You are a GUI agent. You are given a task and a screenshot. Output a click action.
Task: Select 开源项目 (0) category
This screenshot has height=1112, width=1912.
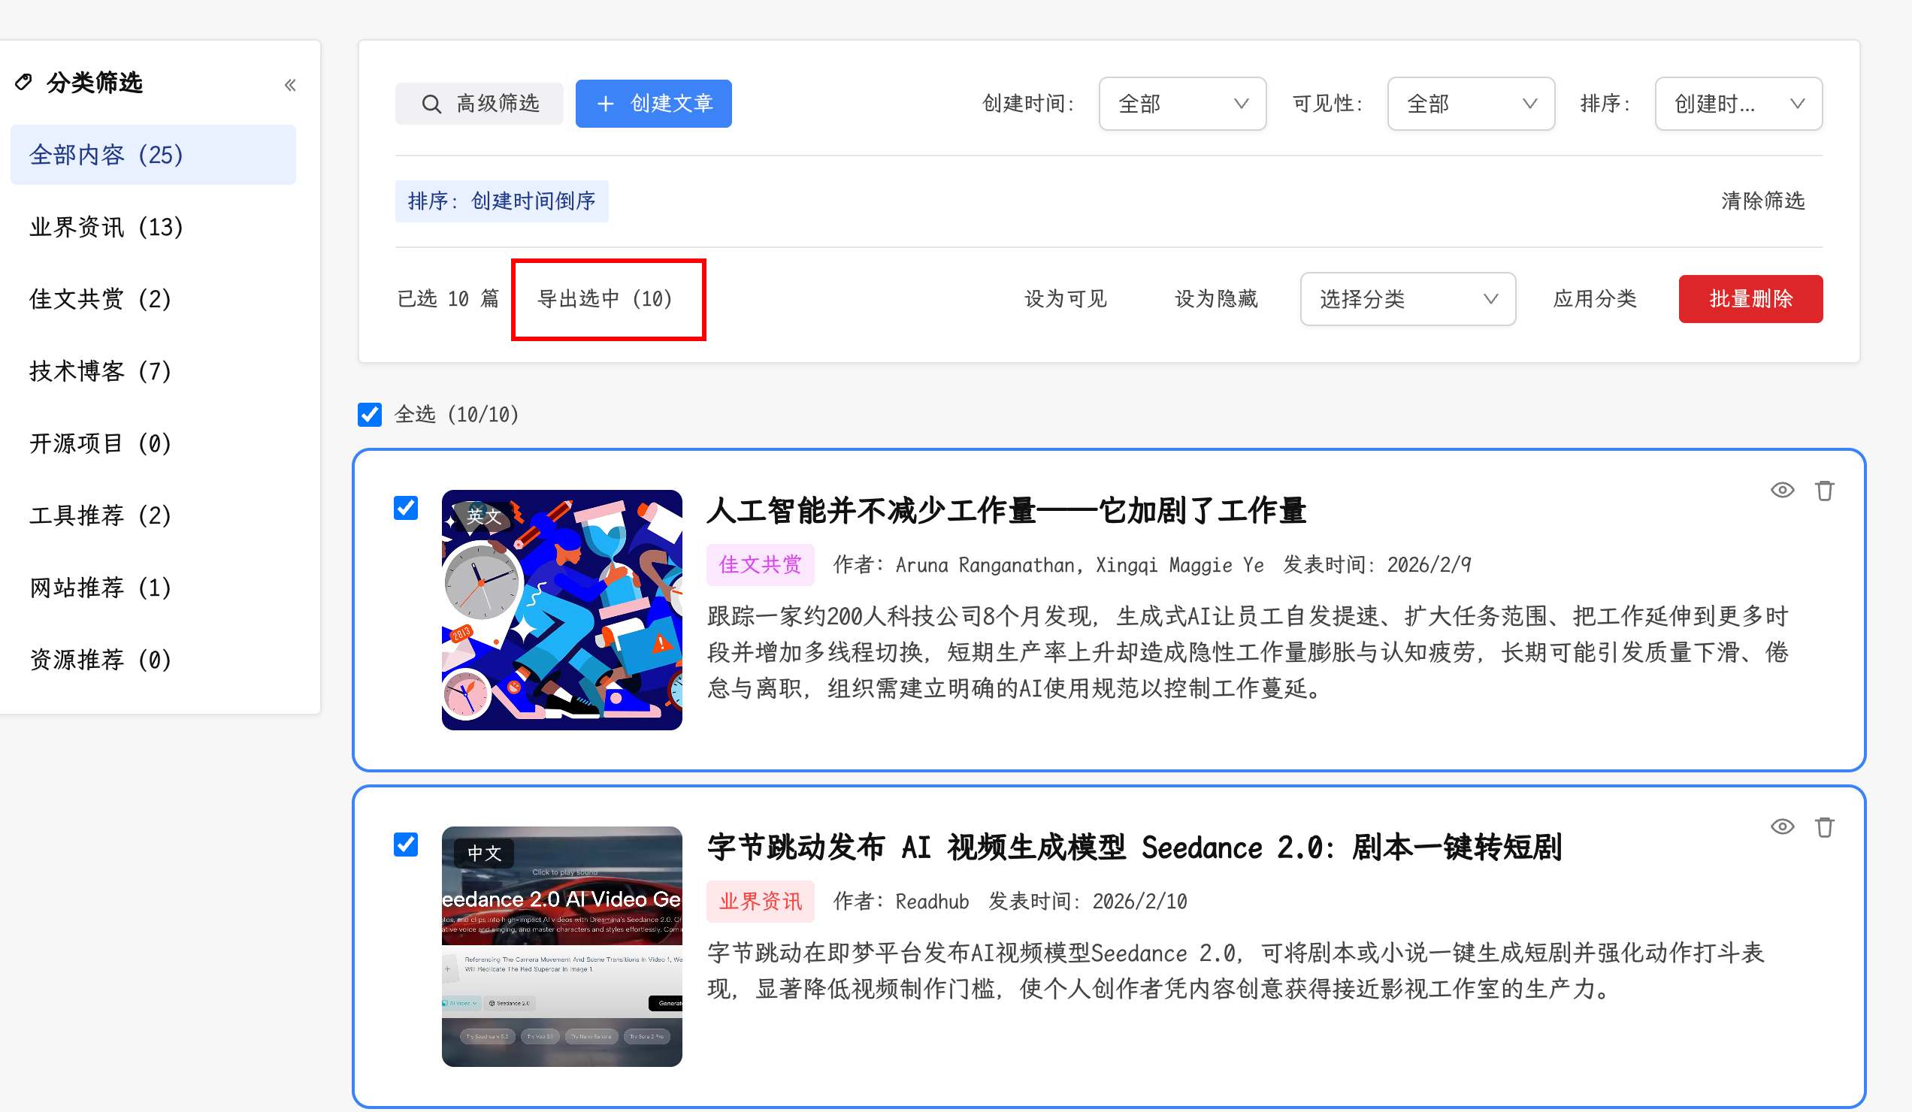[x=153, y=443]
